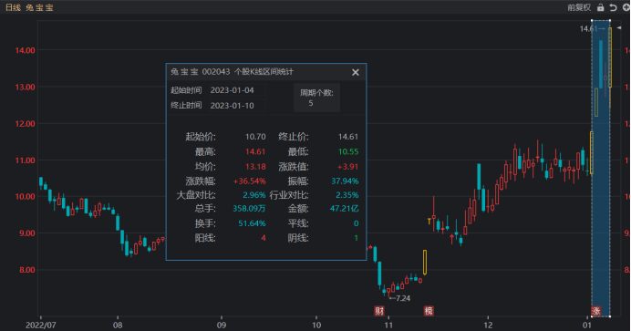Screen dimensions: 631x331
Task: Click the 行业对比 value 2.35%
Action: click(x=347, y=195)
